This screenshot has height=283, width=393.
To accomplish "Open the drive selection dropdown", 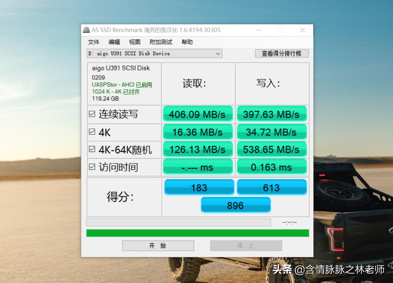I will (x=218, y=53).
